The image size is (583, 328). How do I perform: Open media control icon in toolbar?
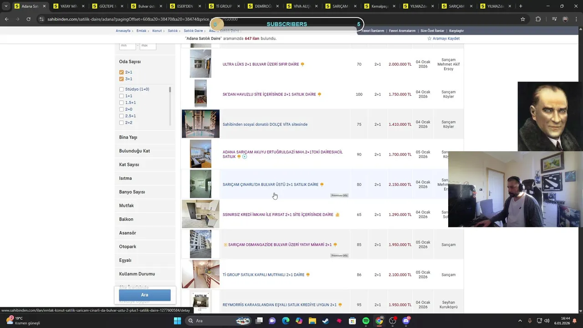click(x=554, y=19)
